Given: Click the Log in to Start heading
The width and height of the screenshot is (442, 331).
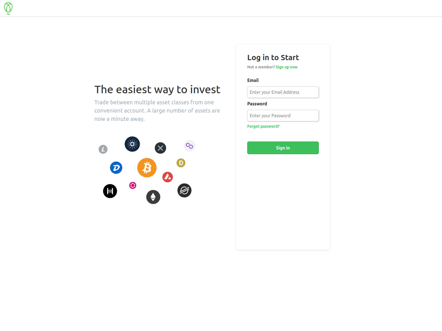Looking at the screenshot, I should 273,57.
